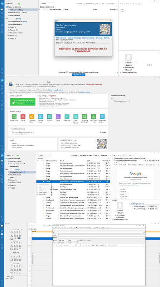Screen dimensions: 160x287
Task: Open the Dodaj konto icon on account page
Action: [14, 116]
